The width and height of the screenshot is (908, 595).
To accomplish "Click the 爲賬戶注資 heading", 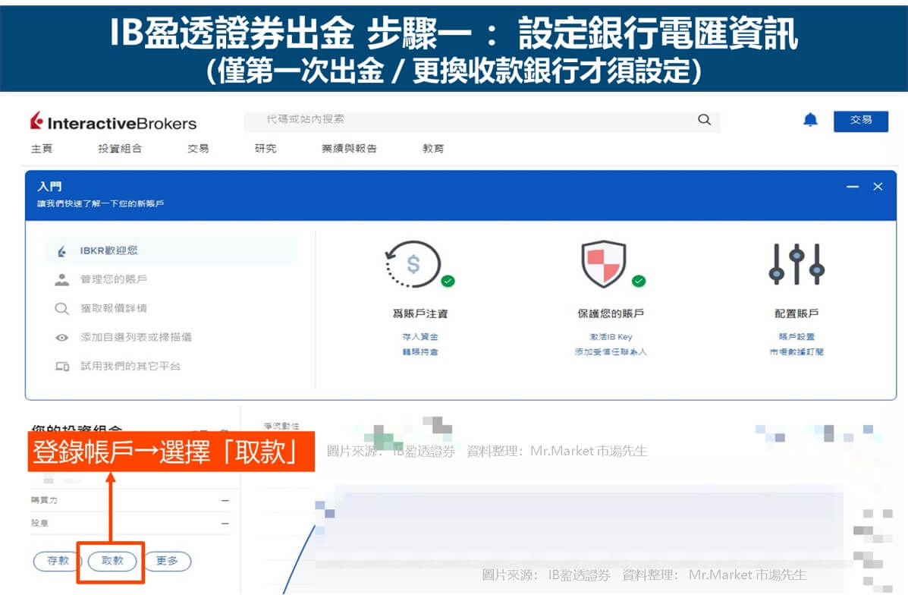I will coord(420,313).
